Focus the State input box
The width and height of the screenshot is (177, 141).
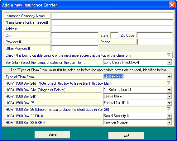(x=114, y=35)
